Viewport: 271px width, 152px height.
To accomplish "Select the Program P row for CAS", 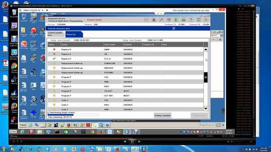I will [x=125, y=77].
